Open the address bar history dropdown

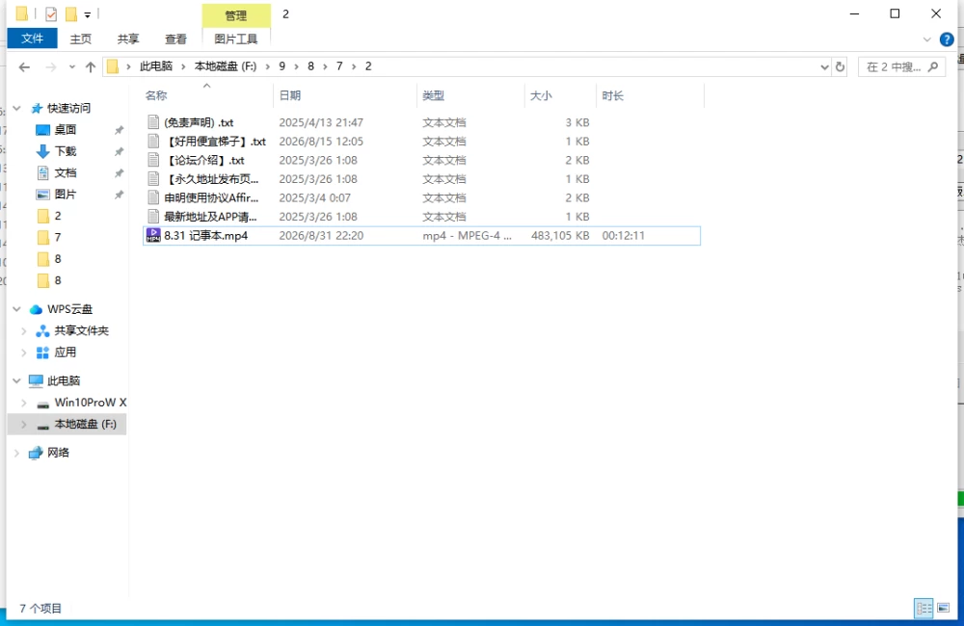(x=824, y=67)
